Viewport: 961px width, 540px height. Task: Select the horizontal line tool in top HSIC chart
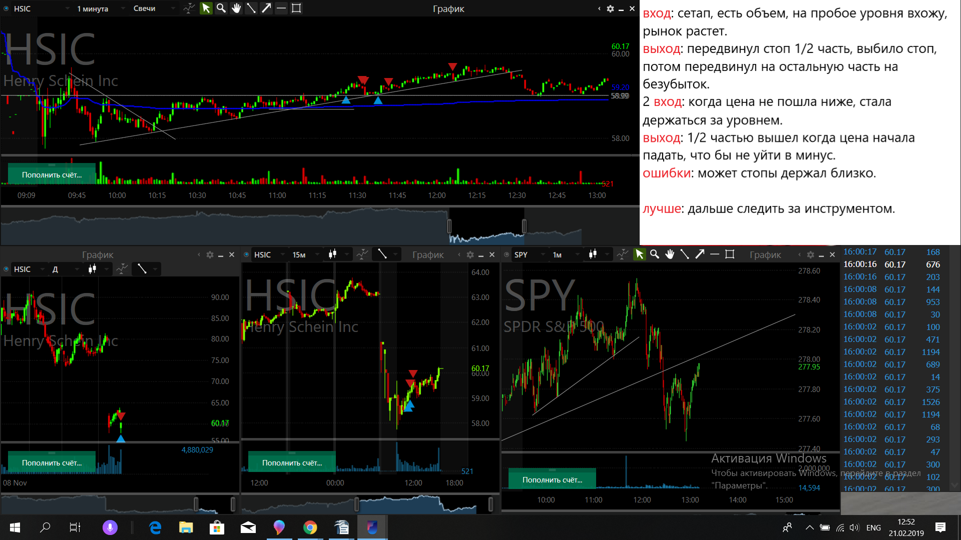[281, 8]
